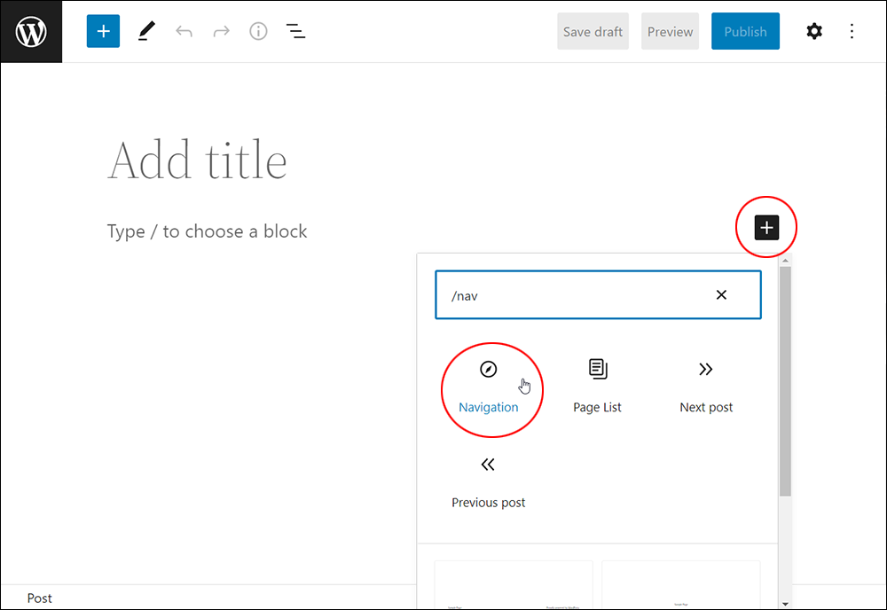Open the List View icon
This screenshot has height=610, width=887.
click(x=296, y=31)
